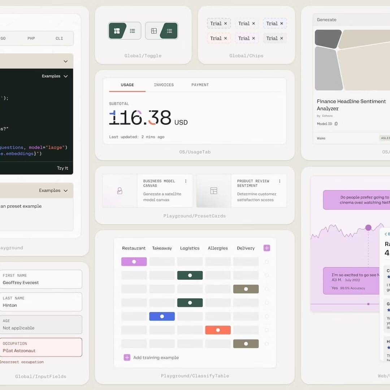The width and height of the screenshot is (390, 390).
Task: Select the list view icon in Global/Toggle
Action: (133, 31)
